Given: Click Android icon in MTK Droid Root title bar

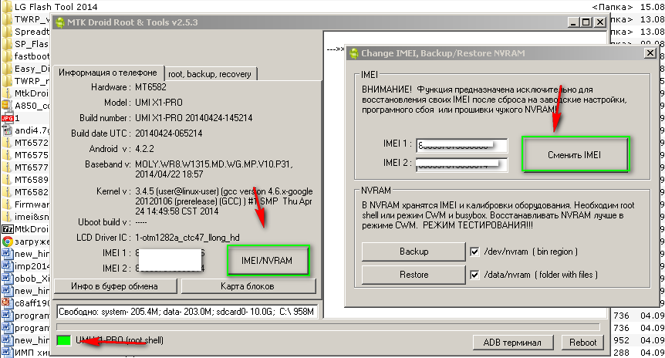Looking at the screenshot, I should (x=60, y=22).
